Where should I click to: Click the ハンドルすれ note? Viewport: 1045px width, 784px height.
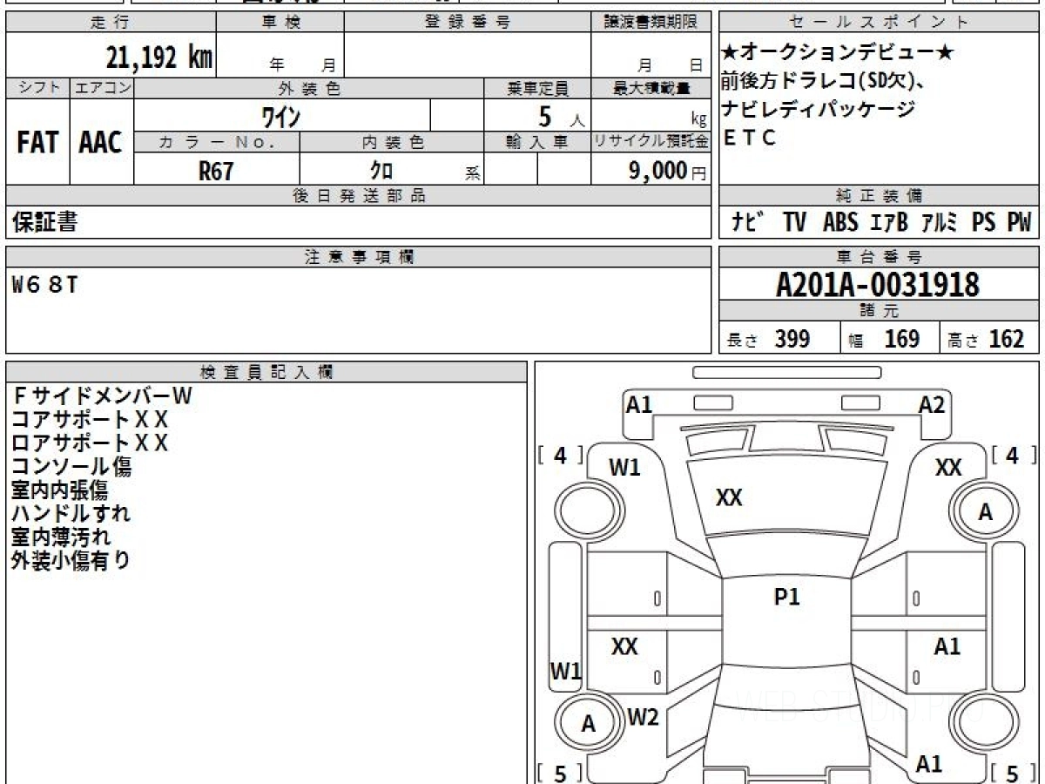click(x=71, y=514)
